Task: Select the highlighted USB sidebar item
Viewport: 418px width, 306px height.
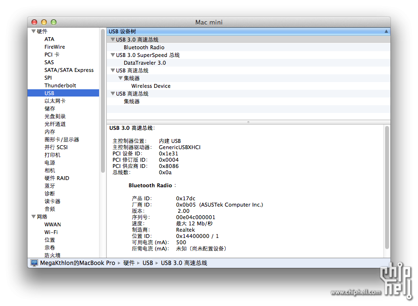Action: [63, 93]
